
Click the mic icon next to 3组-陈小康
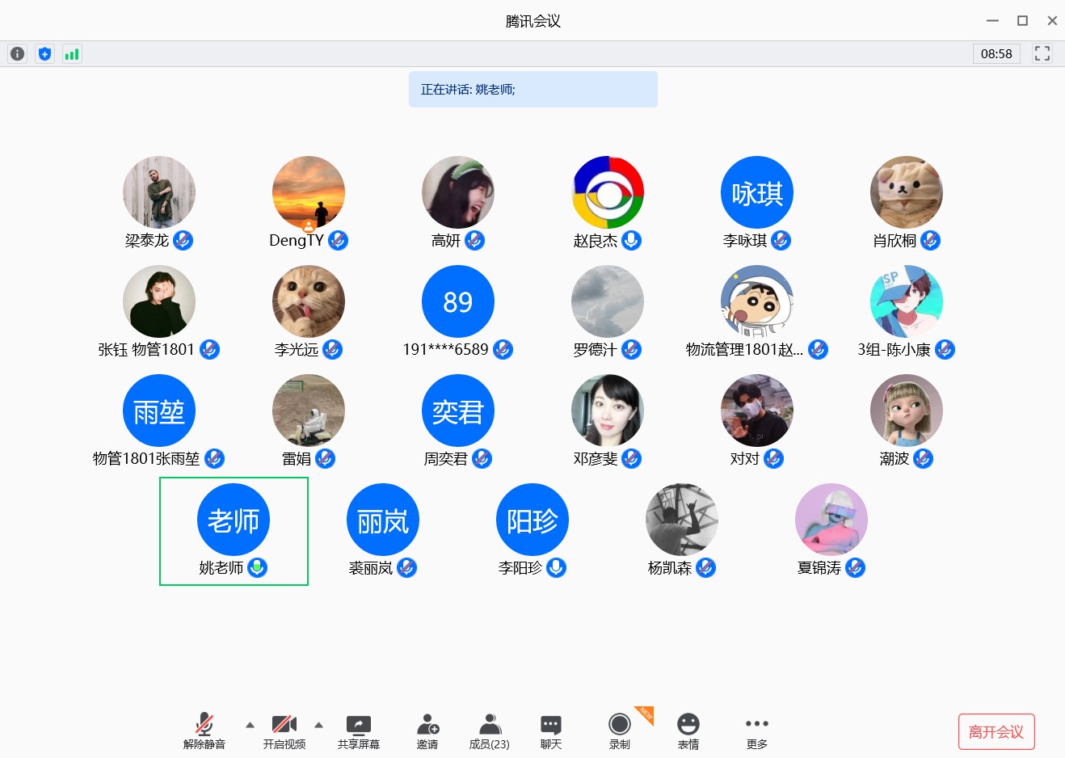945,349
